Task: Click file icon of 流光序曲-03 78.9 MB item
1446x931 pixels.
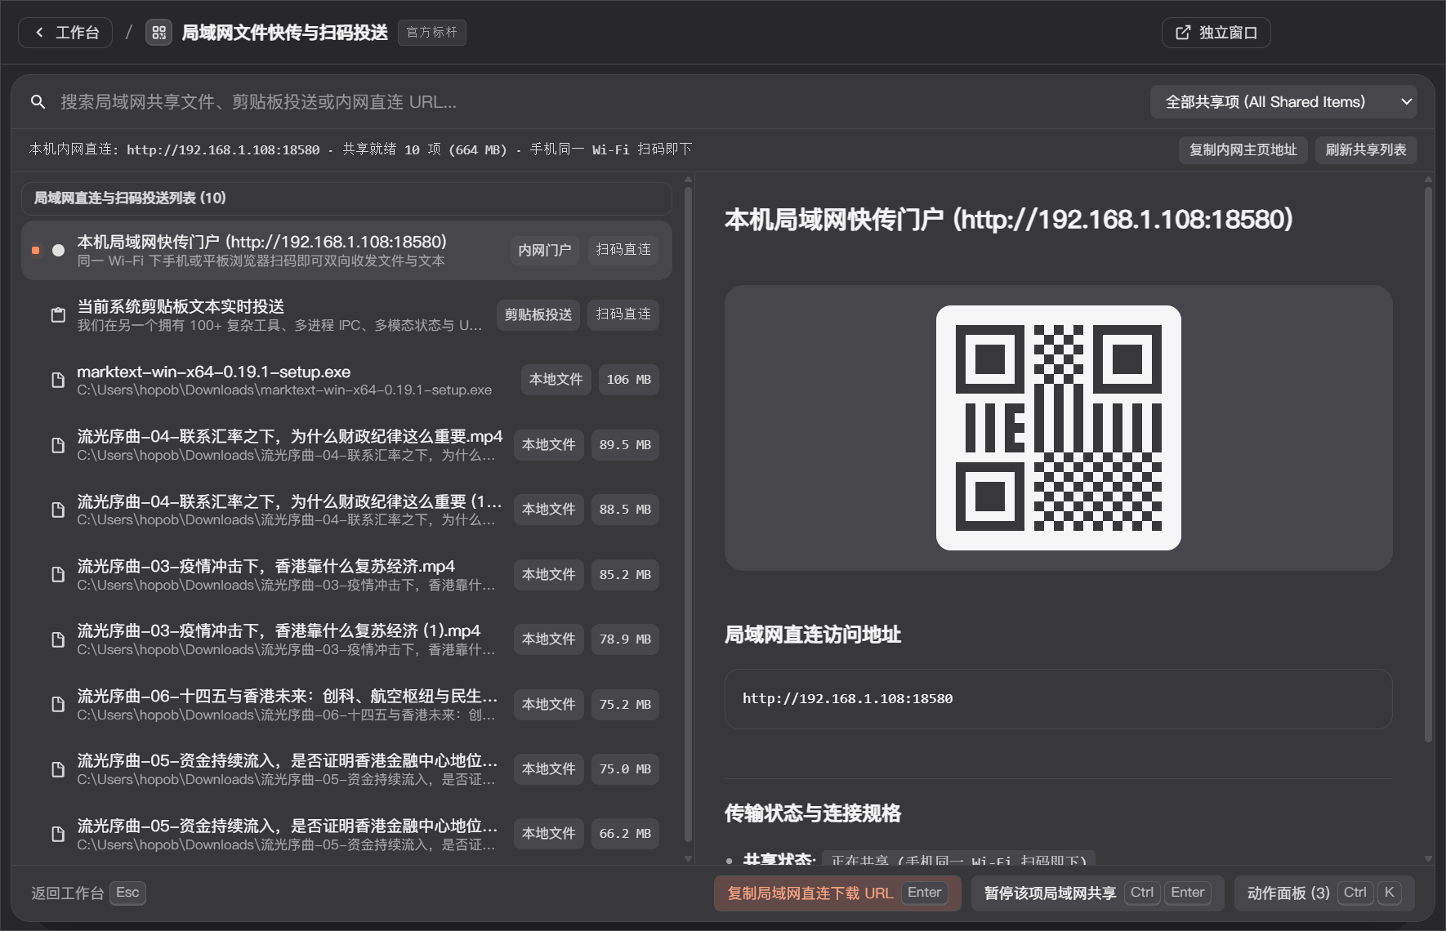Action: click(58, 639)
